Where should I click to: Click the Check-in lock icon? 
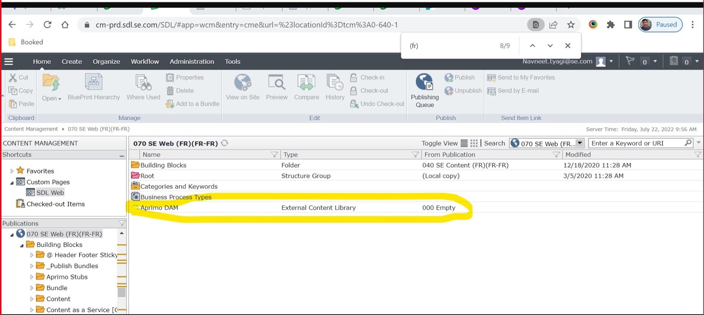pos(353,77)
